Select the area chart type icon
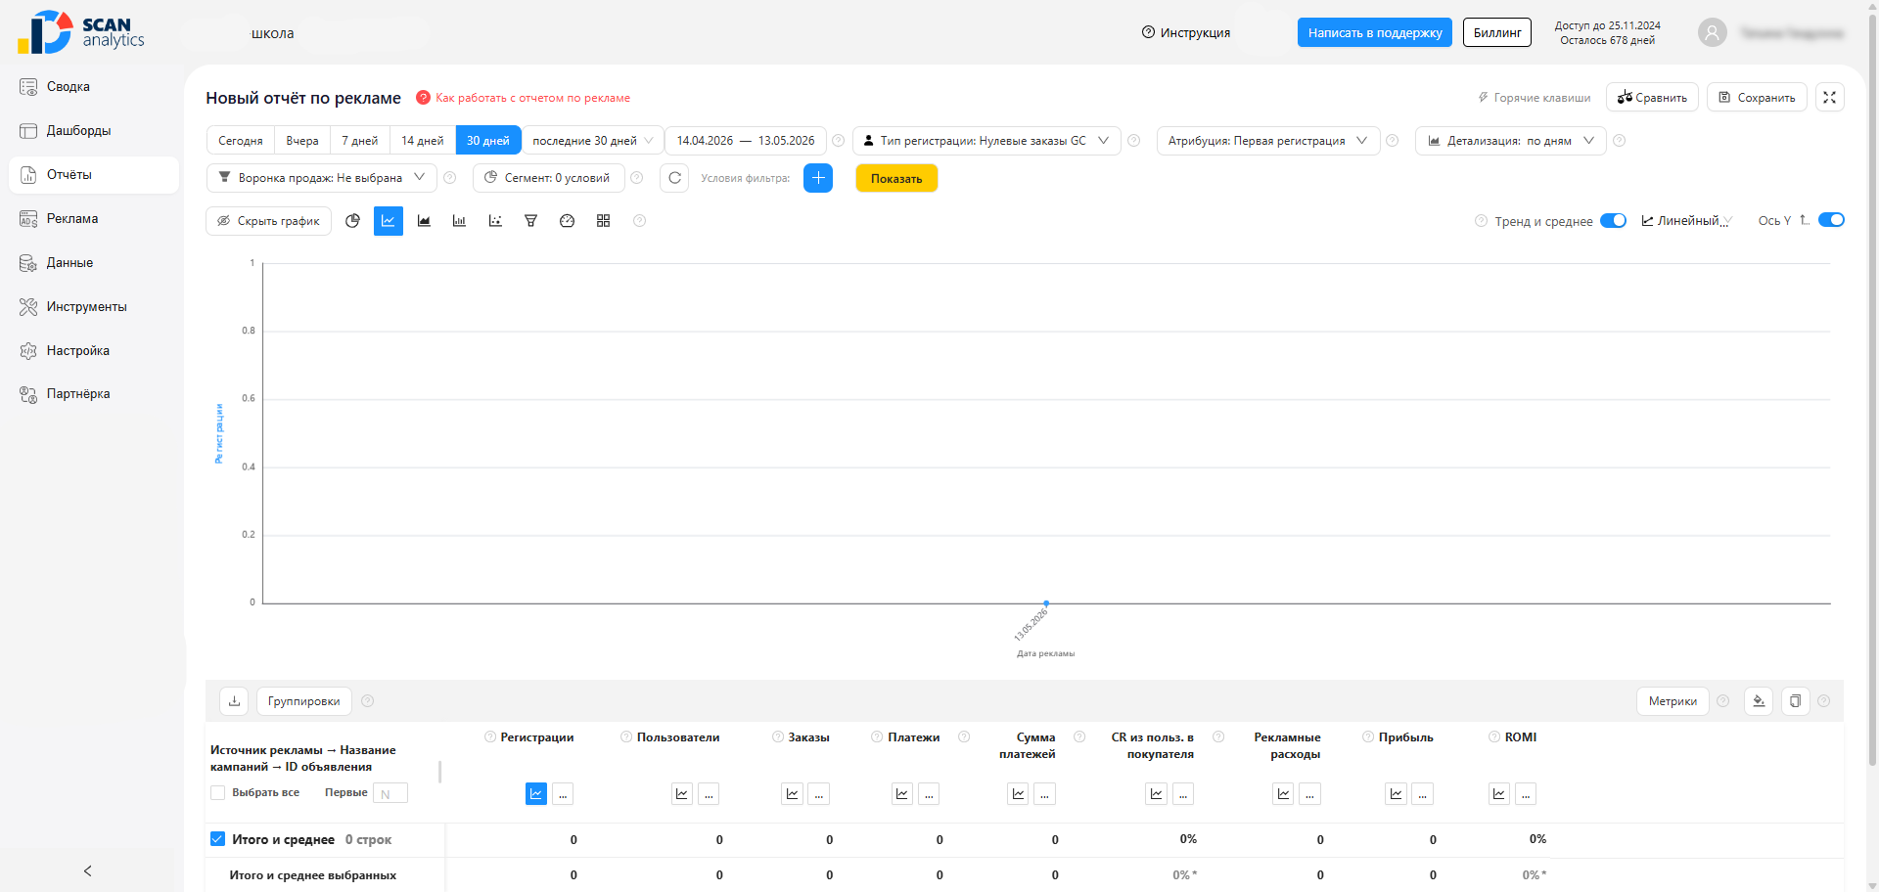Viewport: 1879px width, 892px height. click(x=424, y=221)
